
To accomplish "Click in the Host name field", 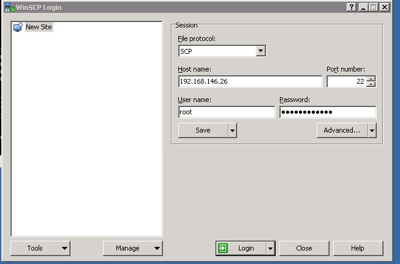I will [x=250, y=81].
